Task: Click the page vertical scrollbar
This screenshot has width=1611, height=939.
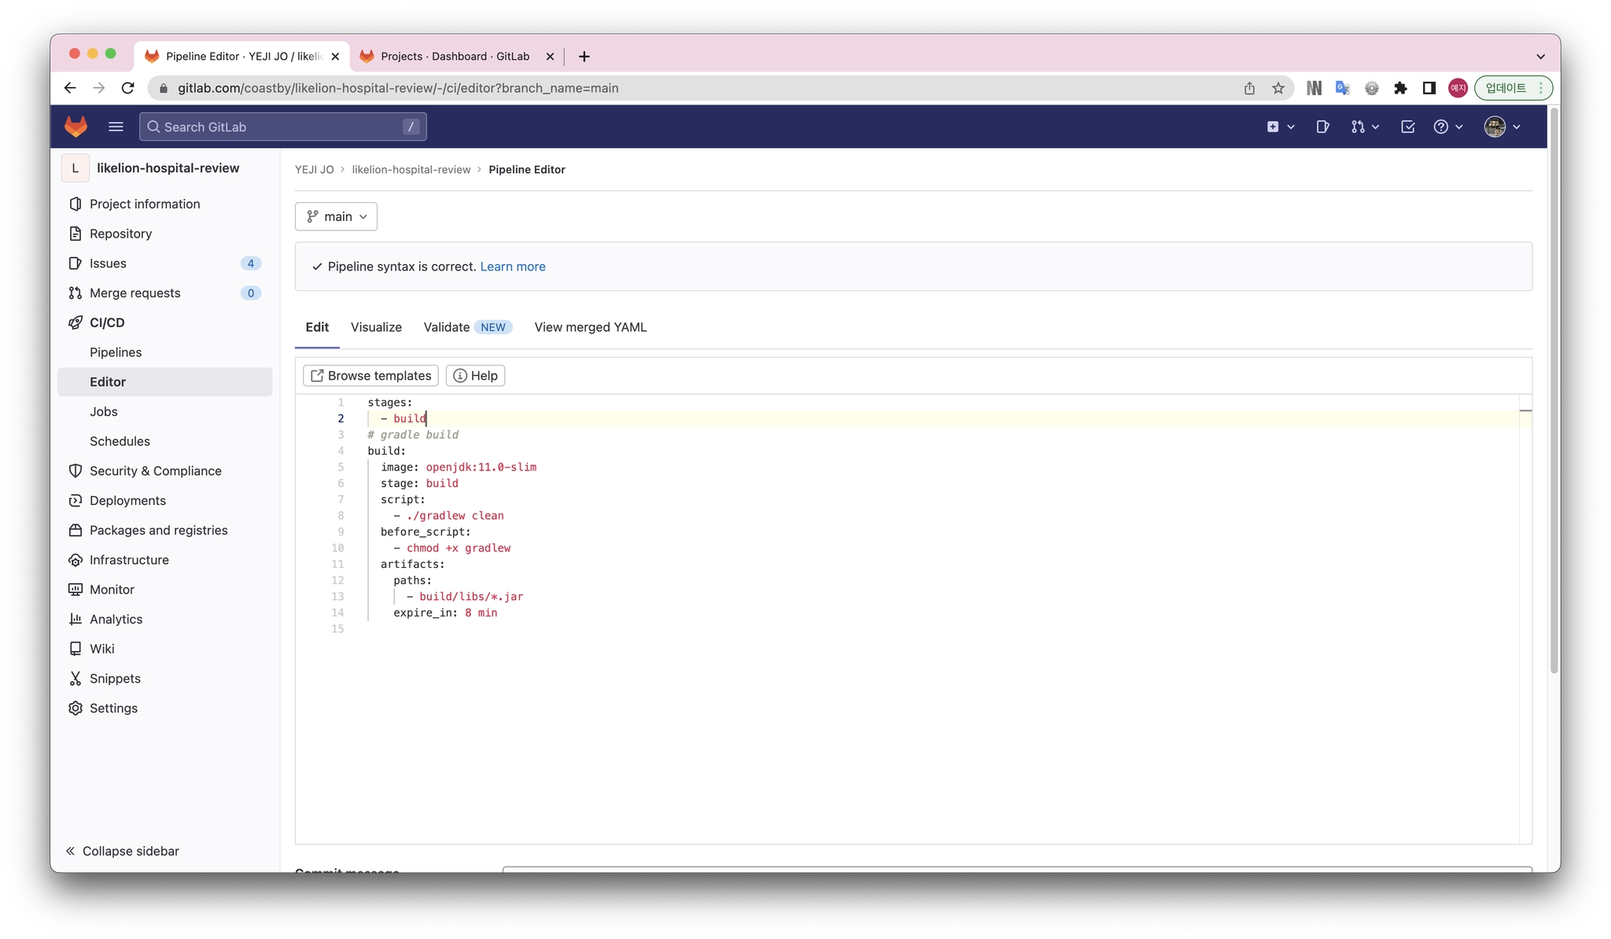Action: pos(1554,393)
